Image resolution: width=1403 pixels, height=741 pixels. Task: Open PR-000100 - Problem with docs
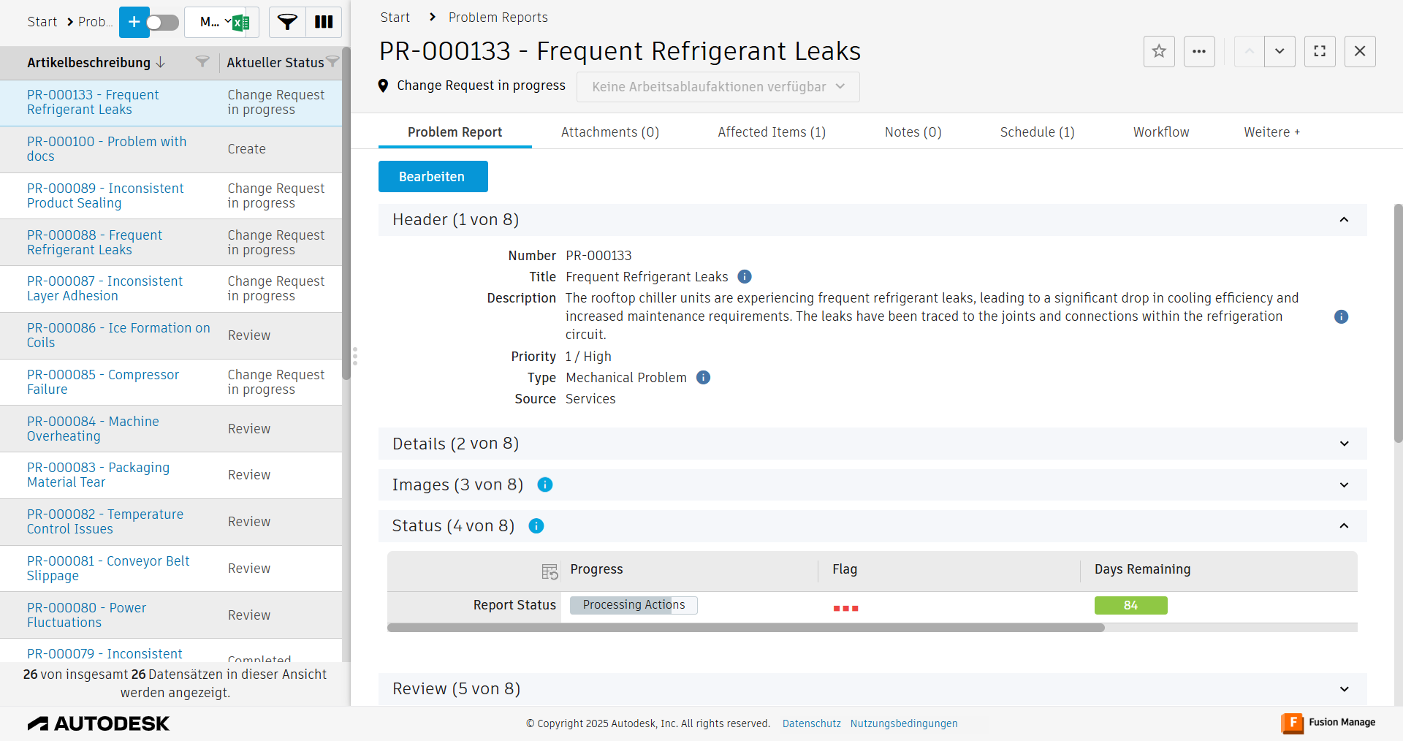107,149
